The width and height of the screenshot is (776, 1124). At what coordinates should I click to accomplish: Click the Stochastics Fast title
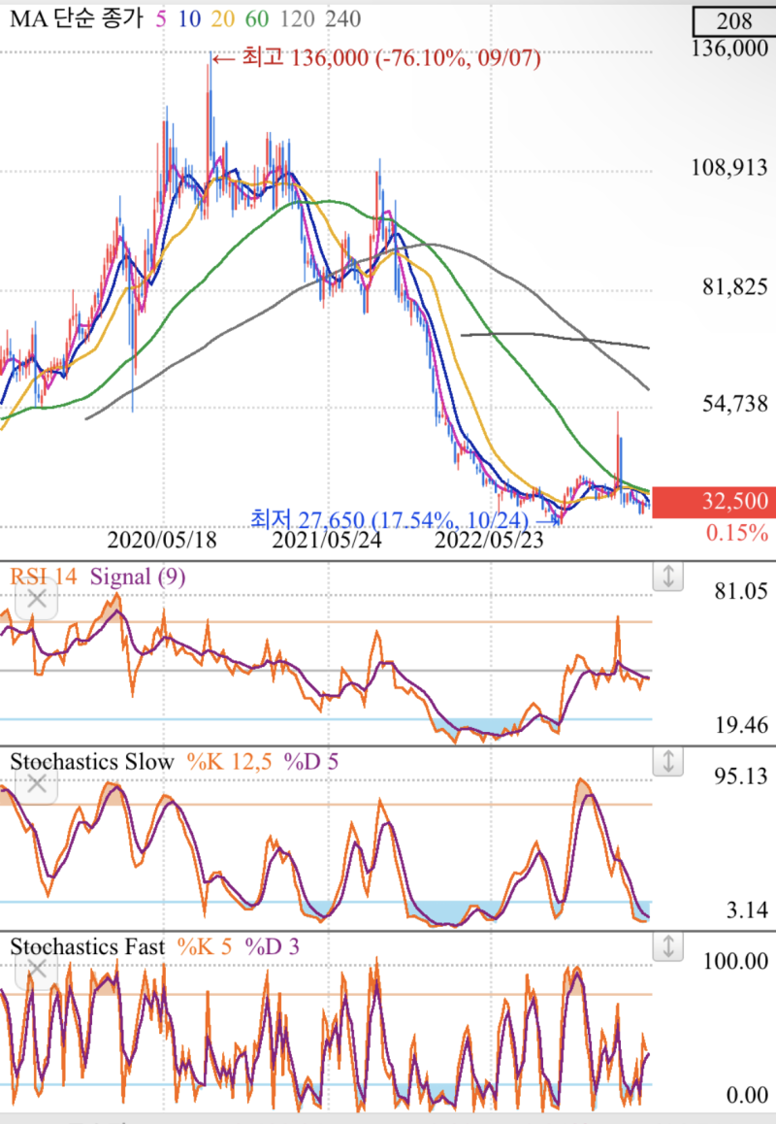[87, 946]
